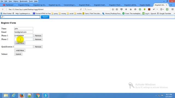Open the Notepad++ taskbar icon
This screenshot has height=98, width=175.
click(30, 96)
